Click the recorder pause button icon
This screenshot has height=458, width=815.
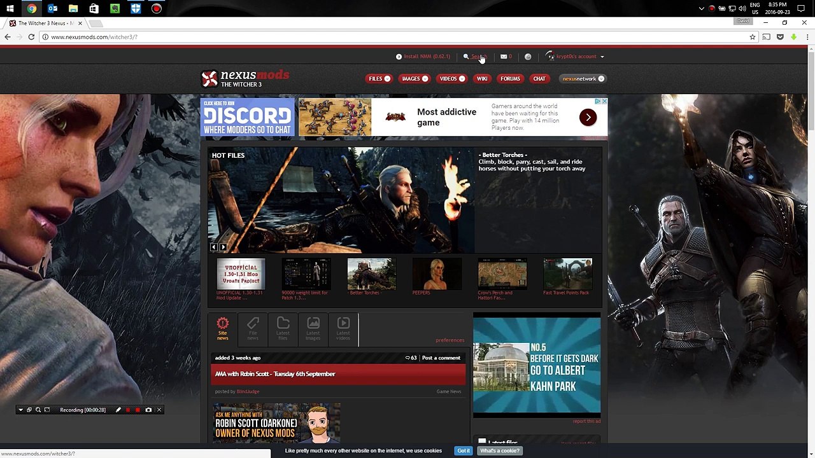128,410
